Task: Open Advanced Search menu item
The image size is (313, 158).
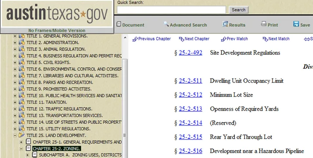Action: coord(188,25)
